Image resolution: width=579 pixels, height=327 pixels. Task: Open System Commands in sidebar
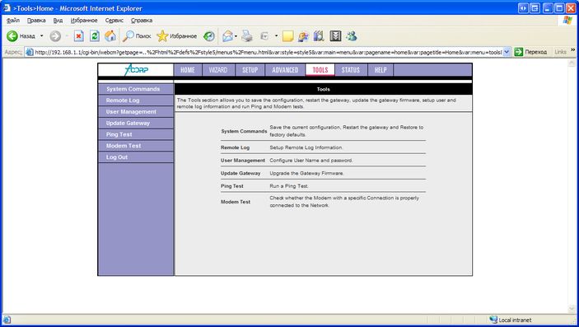coord(136,89)
